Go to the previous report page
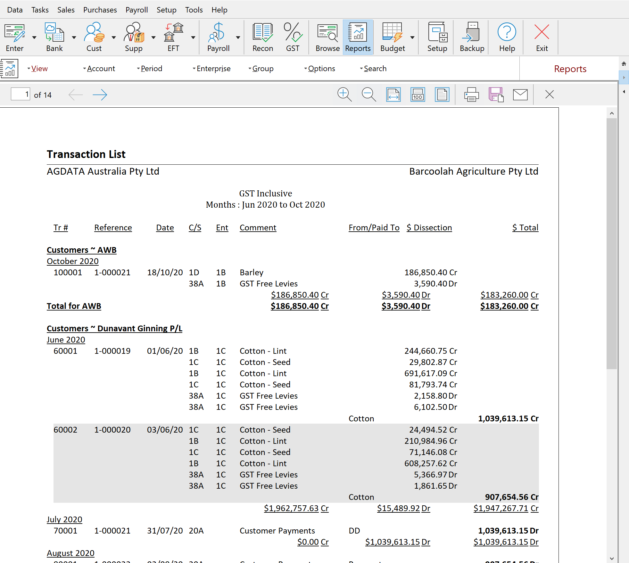This screenshot has height=563, width=629. click(76, 95)
